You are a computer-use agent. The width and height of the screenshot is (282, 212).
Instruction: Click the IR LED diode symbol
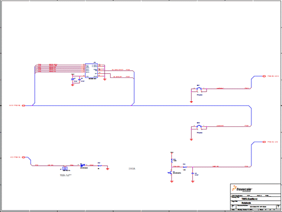pyautogui.click(x=82, y=166)
